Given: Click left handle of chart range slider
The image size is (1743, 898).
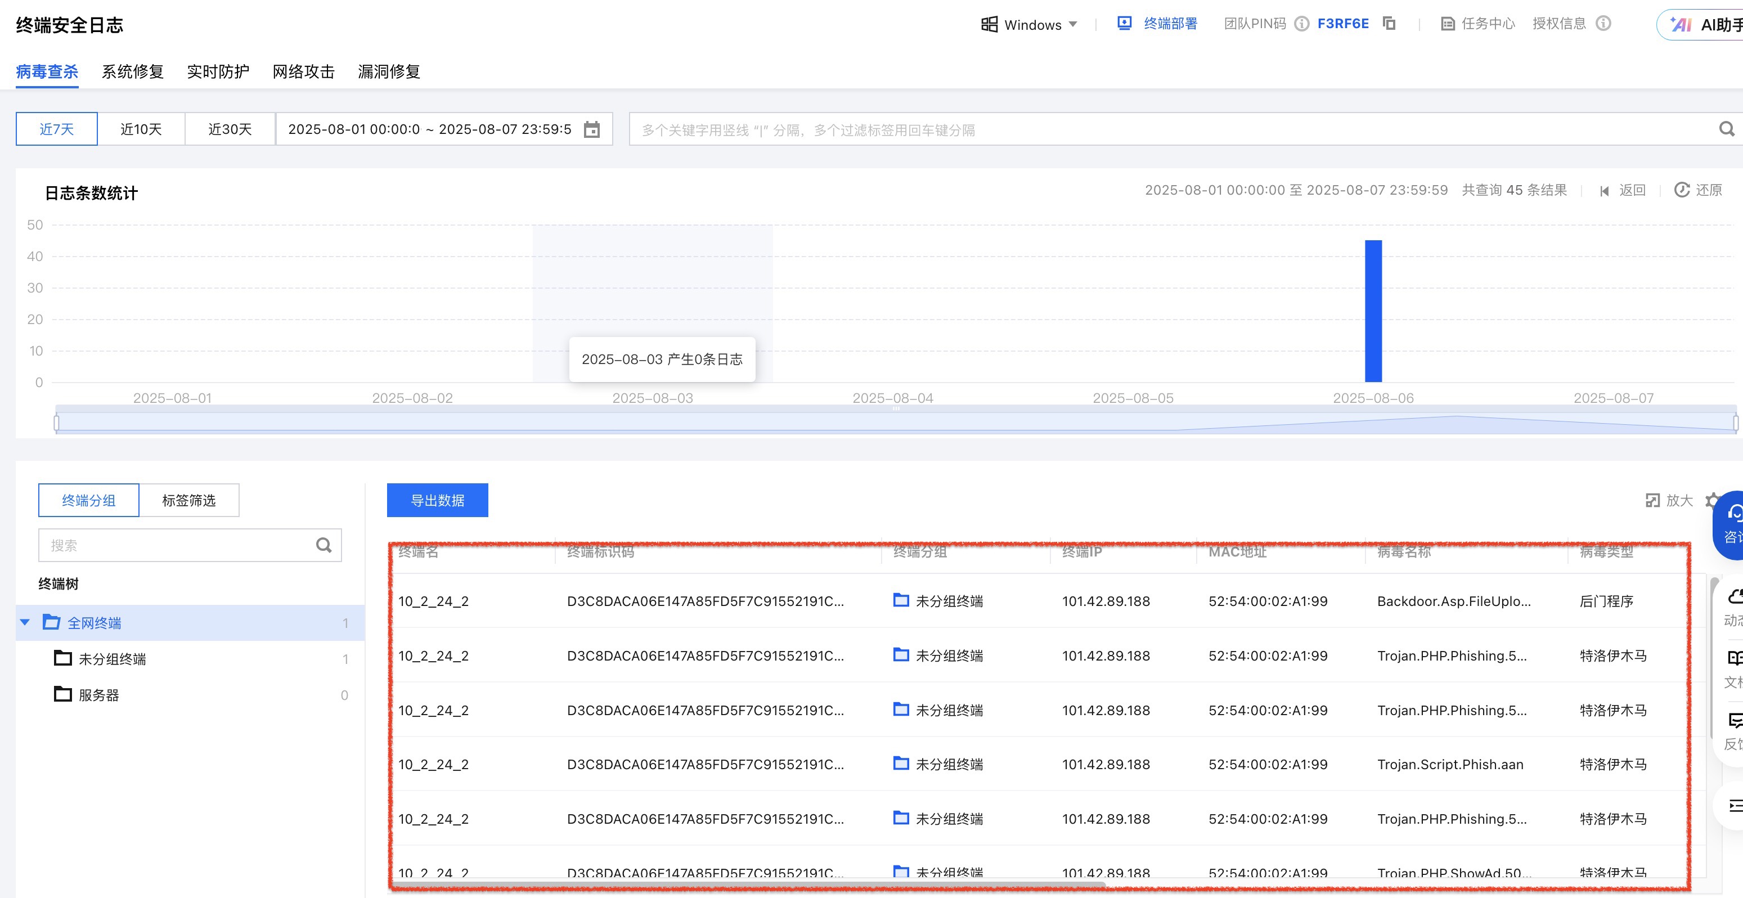Looking at the screenshot, I should point(56,423).
